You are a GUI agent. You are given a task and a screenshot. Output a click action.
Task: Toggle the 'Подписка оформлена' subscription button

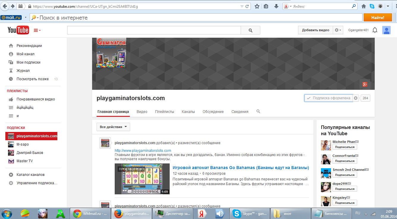coord(328,98)
